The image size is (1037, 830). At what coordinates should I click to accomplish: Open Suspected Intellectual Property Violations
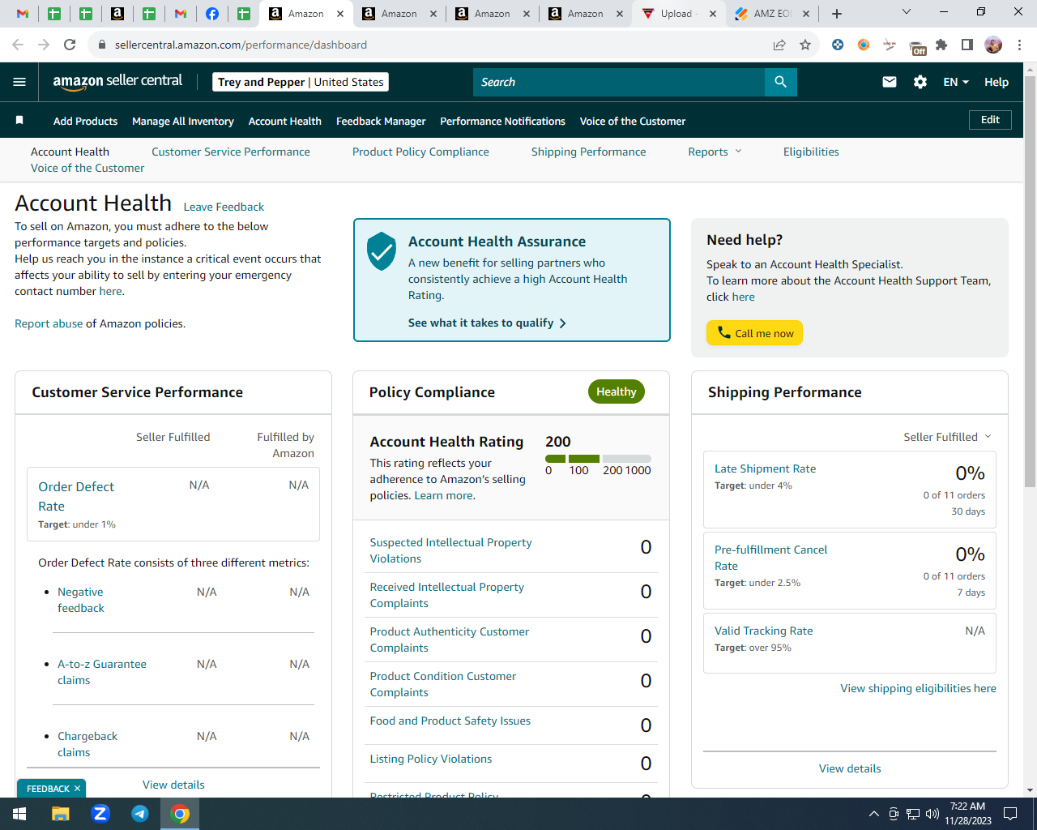click(x=450, y=550)
